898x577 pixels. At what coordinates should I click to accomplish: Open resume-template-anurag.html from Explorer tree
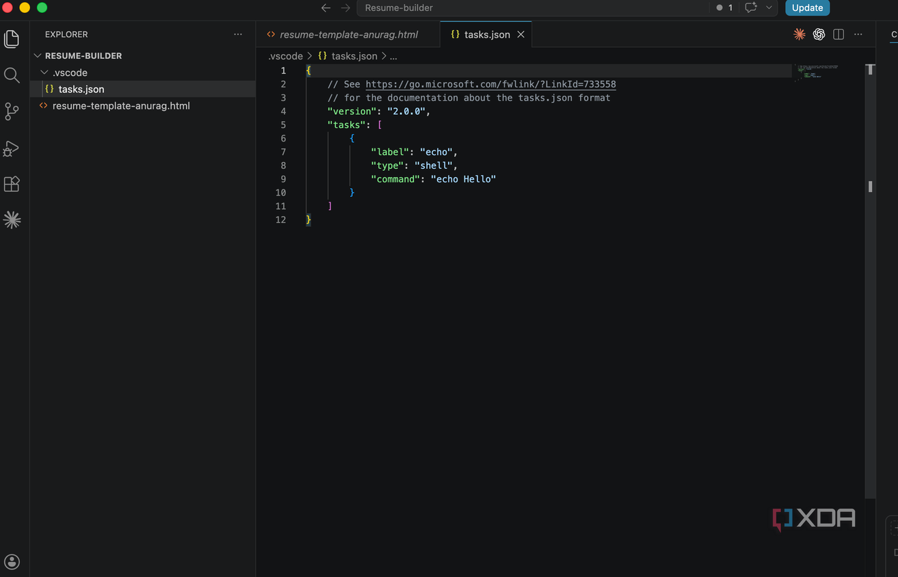143,106
